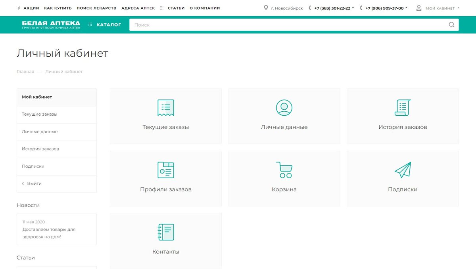Click the dots grid icon before Статьи

click(x=161, y=8)
